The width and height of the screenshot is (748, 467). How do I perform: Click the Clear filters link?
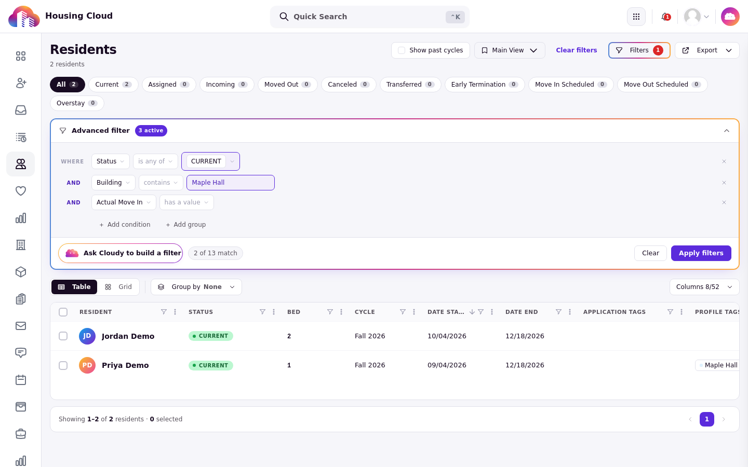(577, 50)
